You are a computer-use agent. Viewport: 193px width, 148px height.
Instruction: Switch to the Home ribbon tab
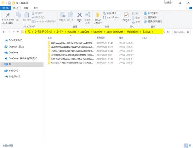pyautogui.click(x=16, y=8)
